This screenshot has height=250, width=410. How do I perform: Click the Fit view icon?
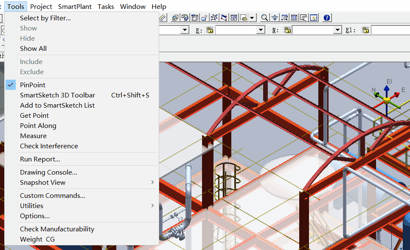tap(294, 18)
